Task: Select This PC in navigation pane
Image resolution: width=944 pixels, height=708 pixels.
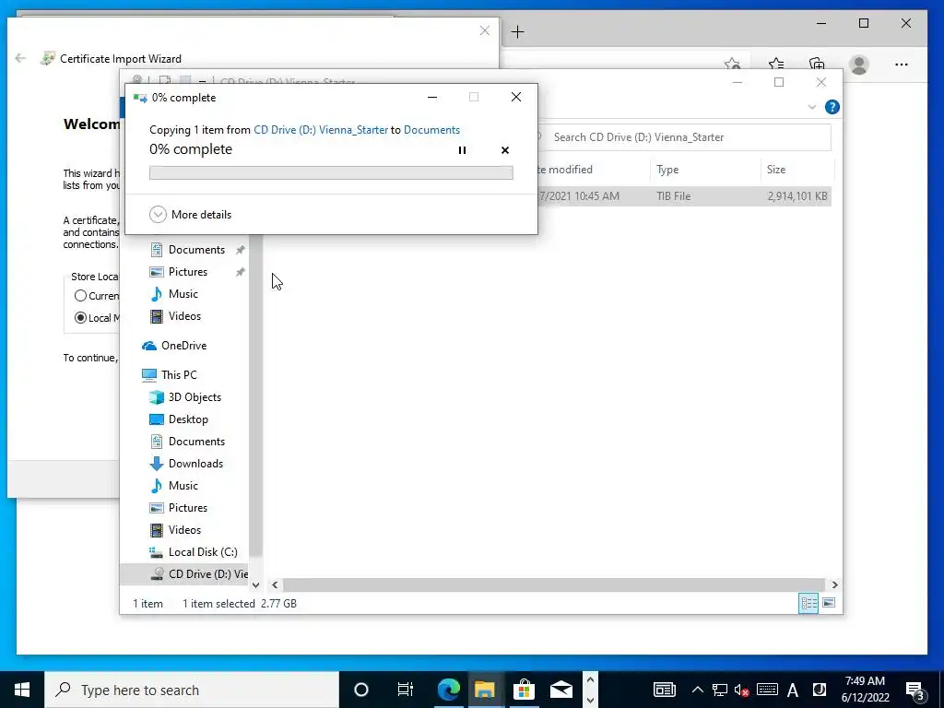Action: click(179, 374)
